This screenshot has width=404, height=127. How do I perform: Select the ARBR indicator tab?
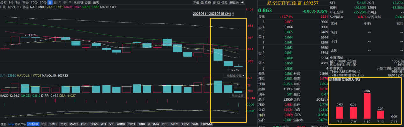click(x=121, y=124)
